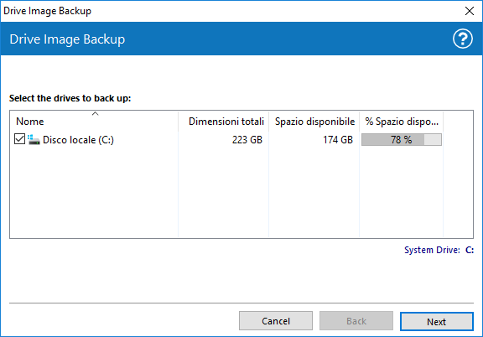Sort by Spazio disponibile column header

(x=314, y=122)
